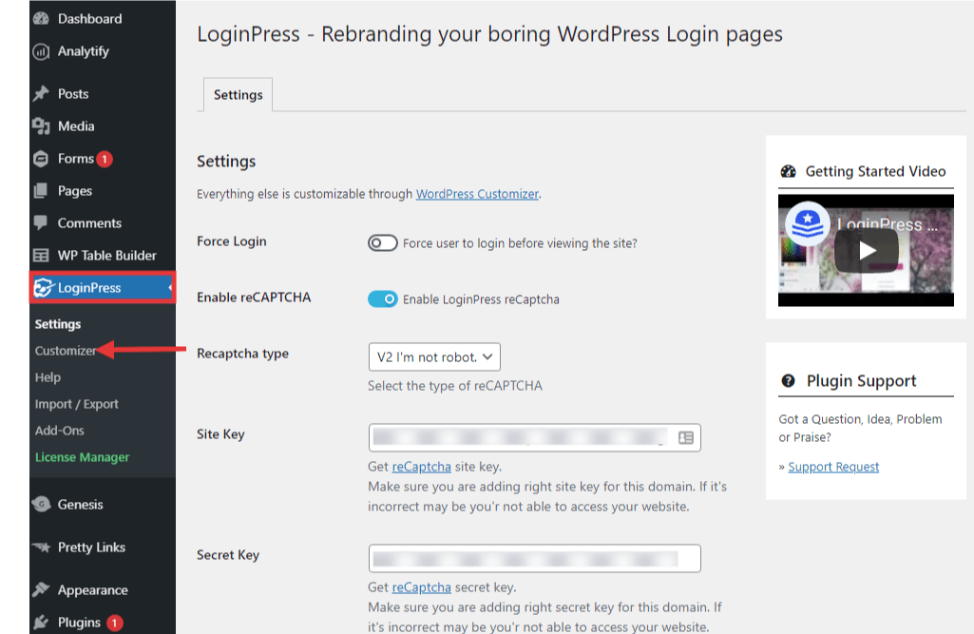Screen dimensions: 974x634
Task: Open the Plugins menu
Action: 79,623
